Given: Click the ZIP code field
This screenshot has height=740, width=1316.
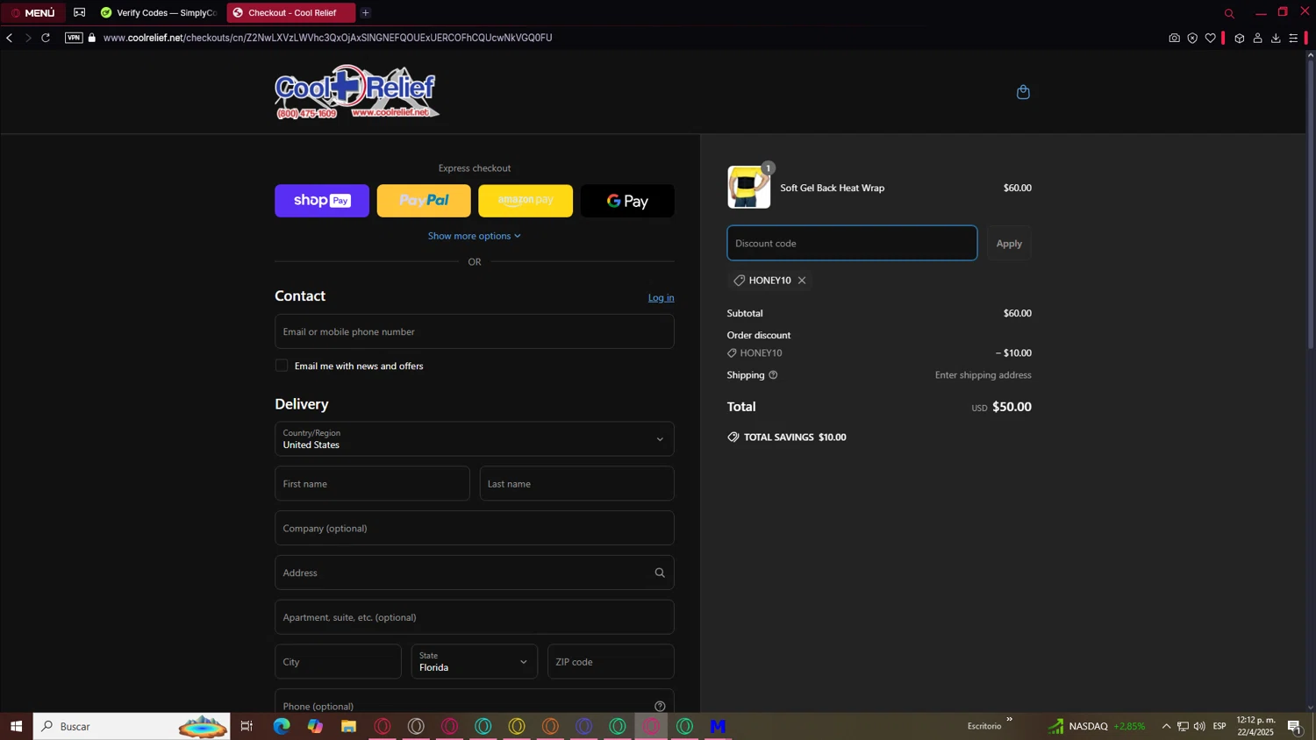Looking at the screenshot, I should tap(612, 662).
